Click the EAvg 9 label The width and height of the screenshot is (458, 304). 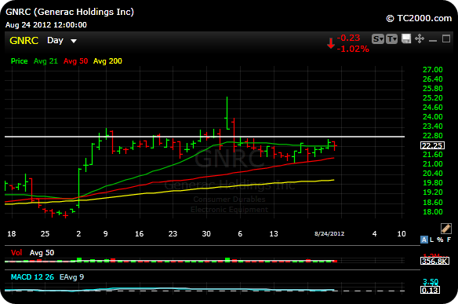pos(71,277)
